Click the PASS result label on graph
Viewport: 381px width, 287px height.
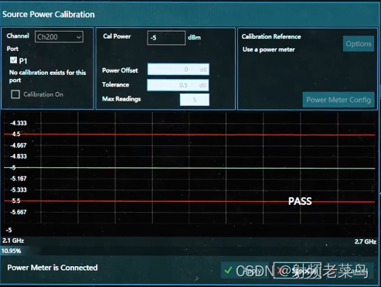click(x=300, y=201)
